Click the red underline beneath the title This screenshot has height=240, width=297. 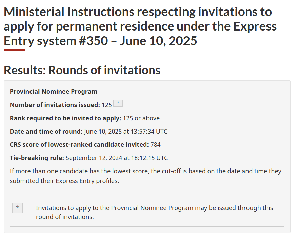15,50
